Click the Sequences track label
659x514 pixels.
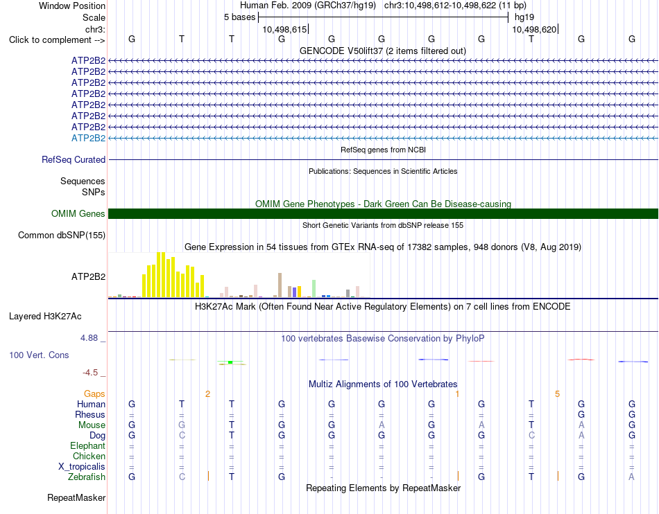(x=83, y=181)
